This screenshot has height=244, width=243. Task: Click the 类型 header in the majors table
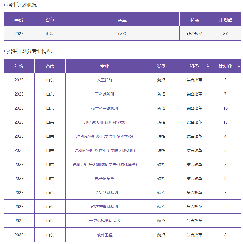pos(161,66)
